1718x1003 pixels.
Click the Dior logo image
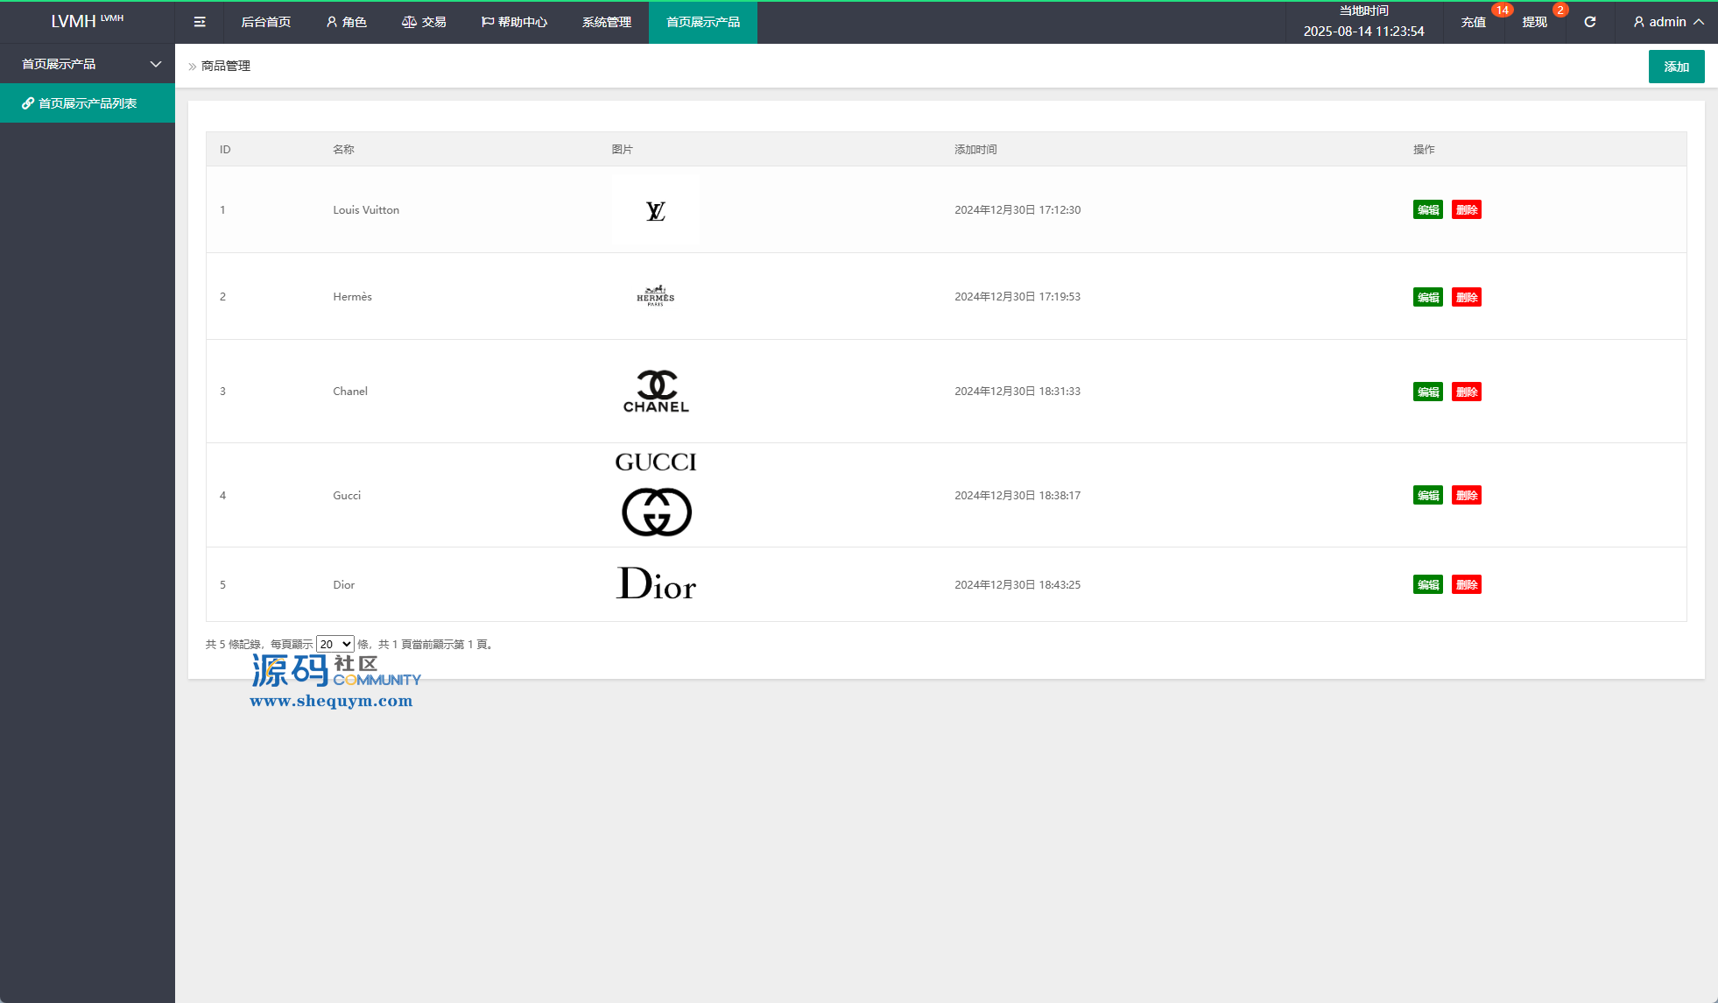(x=656, y=584)
